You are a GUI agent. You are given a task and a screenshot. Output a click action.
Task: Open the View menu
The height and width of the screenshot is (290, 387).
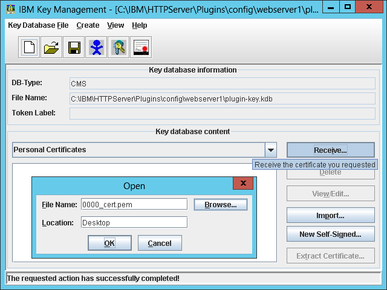pyautogui.click(x=115, y=25)
